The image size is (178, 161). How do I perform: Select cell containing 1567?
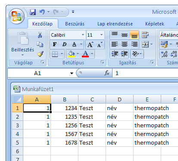[65, 134]
